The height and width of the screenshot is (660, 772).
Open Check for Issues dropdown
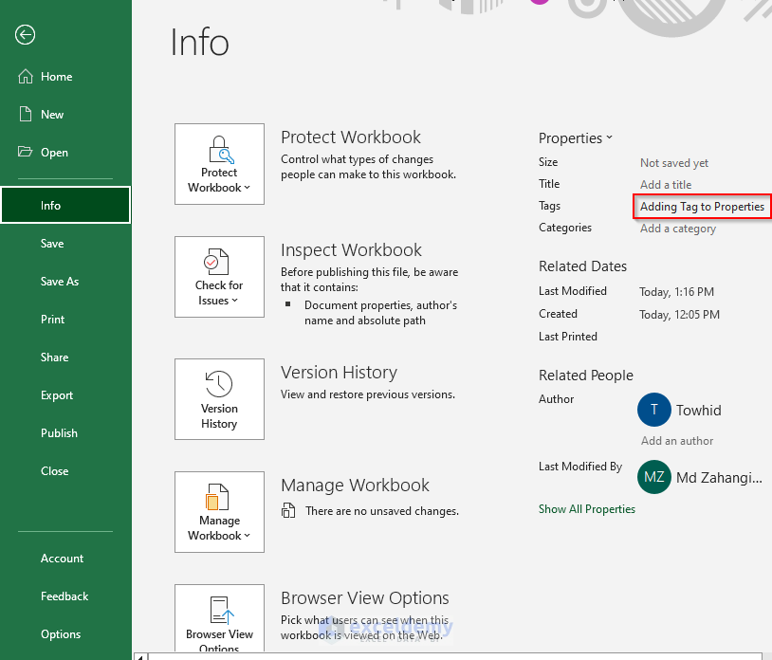220,277
